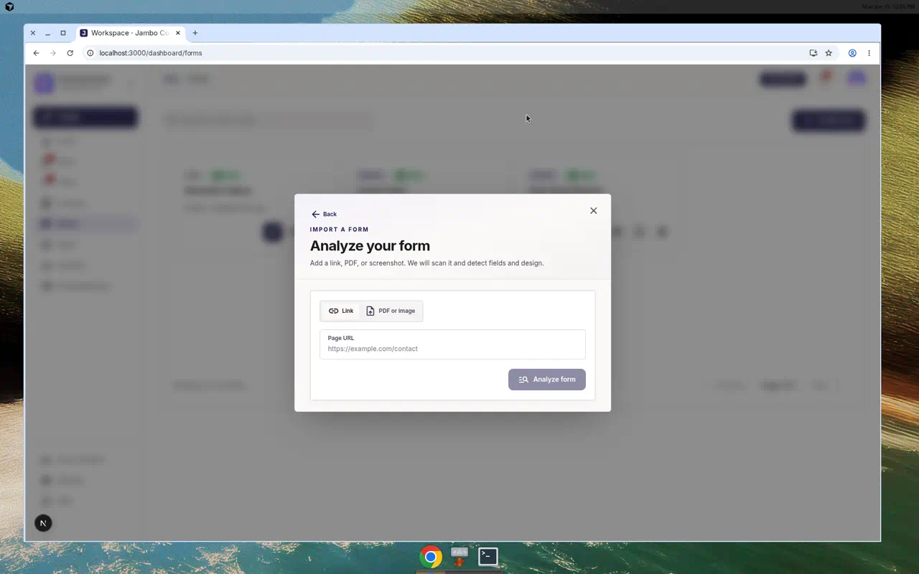Viewport: 919px width, 574px height.
Task: Open the Terminal from the dock
Action: click(x=488, y=556)
